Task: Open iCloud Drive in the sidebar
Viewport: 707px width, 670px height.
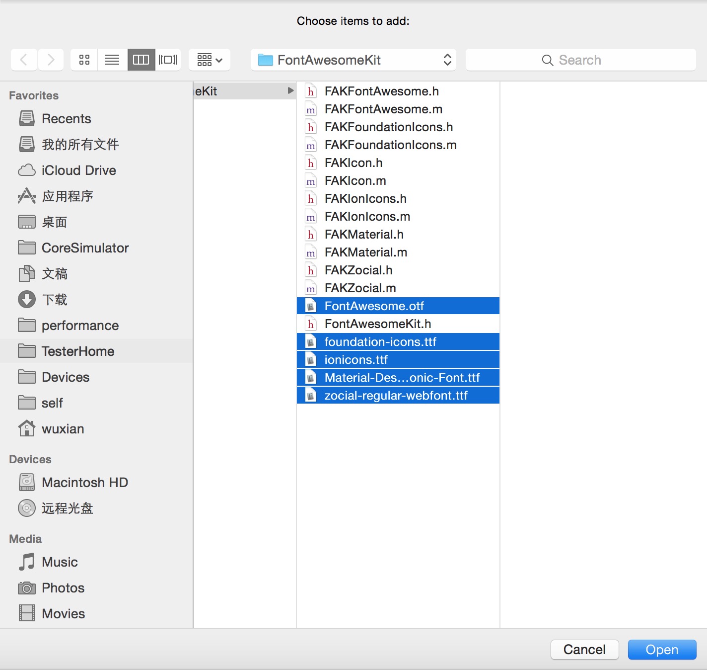Action: (x=96, y=170)
